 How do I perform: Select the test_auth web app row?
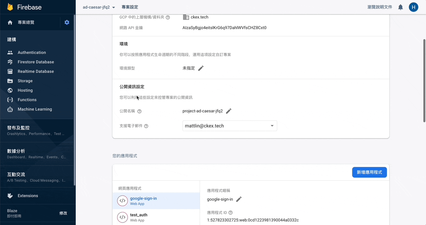156,217
